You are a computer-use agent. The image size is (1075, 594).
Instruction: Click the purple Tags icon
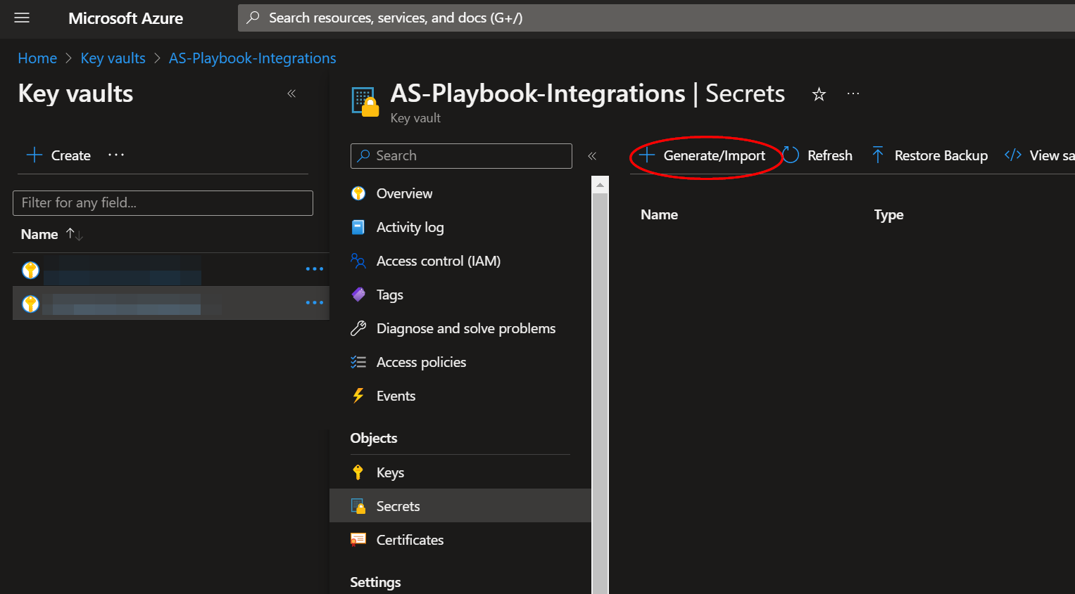tap(358, 295)
